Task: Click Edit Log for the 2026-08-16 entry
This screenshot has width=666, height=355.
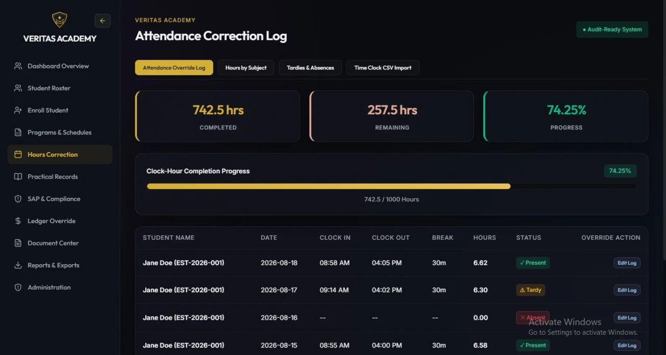Action: [627, 318]
